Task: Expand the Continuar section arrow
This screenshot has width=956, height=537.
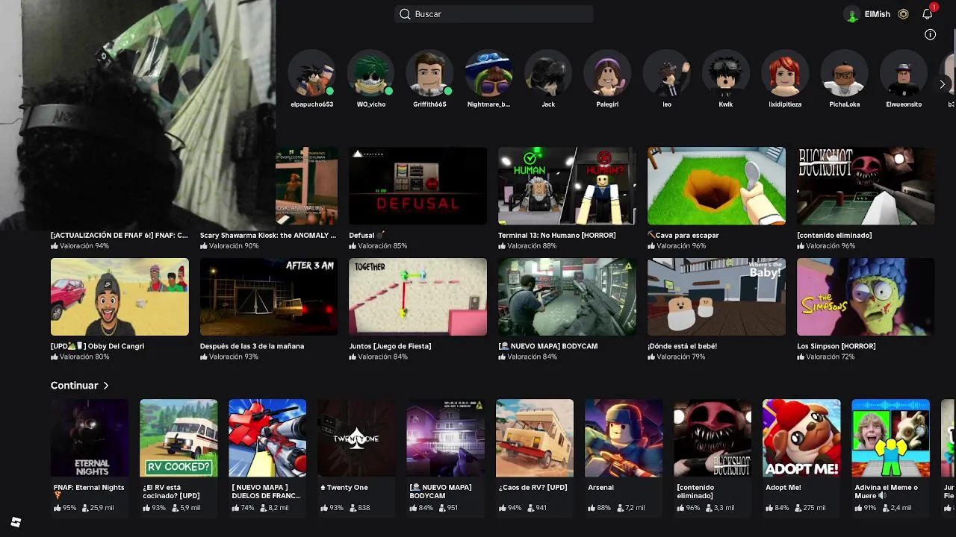Action: 106,386
